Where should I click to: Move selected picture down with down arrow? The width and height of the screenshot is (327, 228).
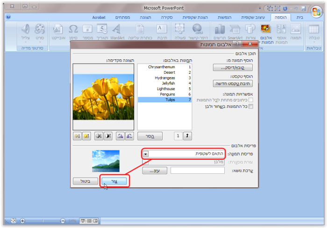click(x=178, y=136)
